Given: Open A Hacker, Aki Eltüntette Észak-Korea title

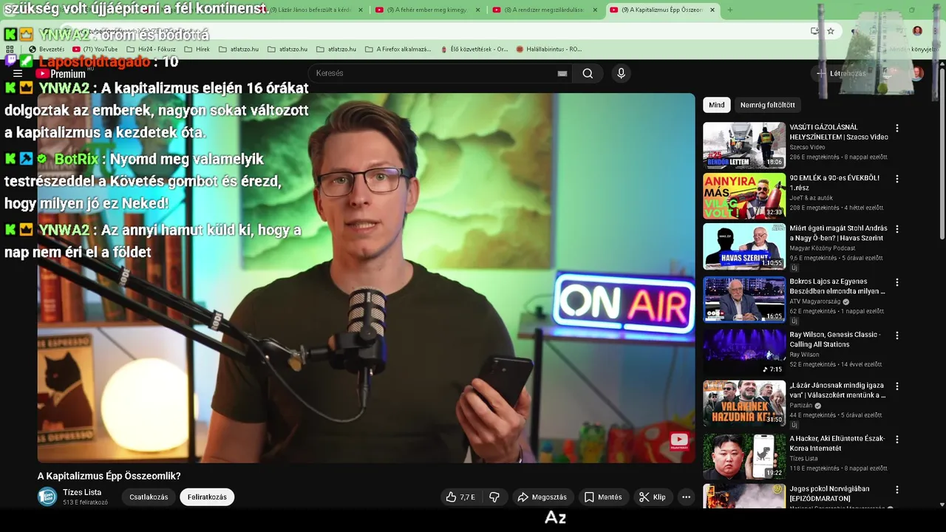Looking at the screenshot, I should [837, 443].
